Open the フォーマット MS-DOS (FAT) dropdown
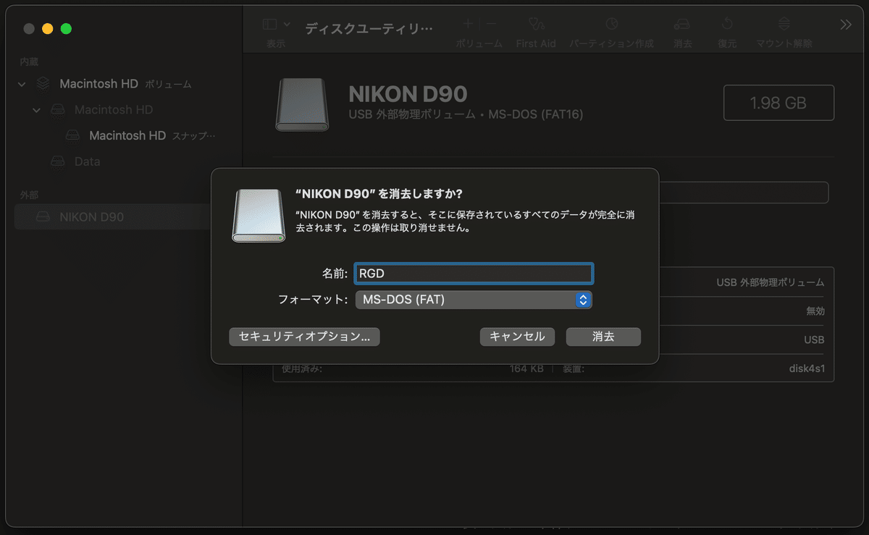869x535 pixels. tap(474, 300)
